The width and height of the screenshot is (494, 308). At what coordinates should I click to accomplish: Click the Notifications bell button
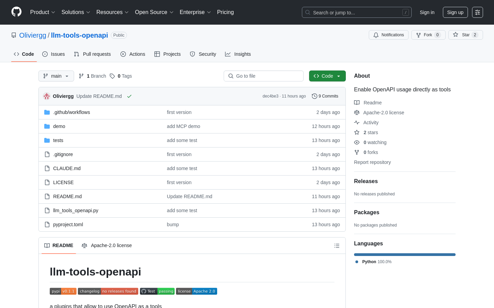click(388, 35)
